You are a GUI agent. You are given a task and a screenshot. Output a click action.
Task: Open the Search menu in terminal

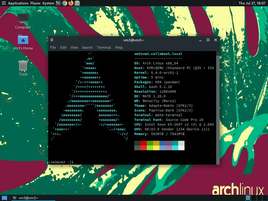coord(87,47)
